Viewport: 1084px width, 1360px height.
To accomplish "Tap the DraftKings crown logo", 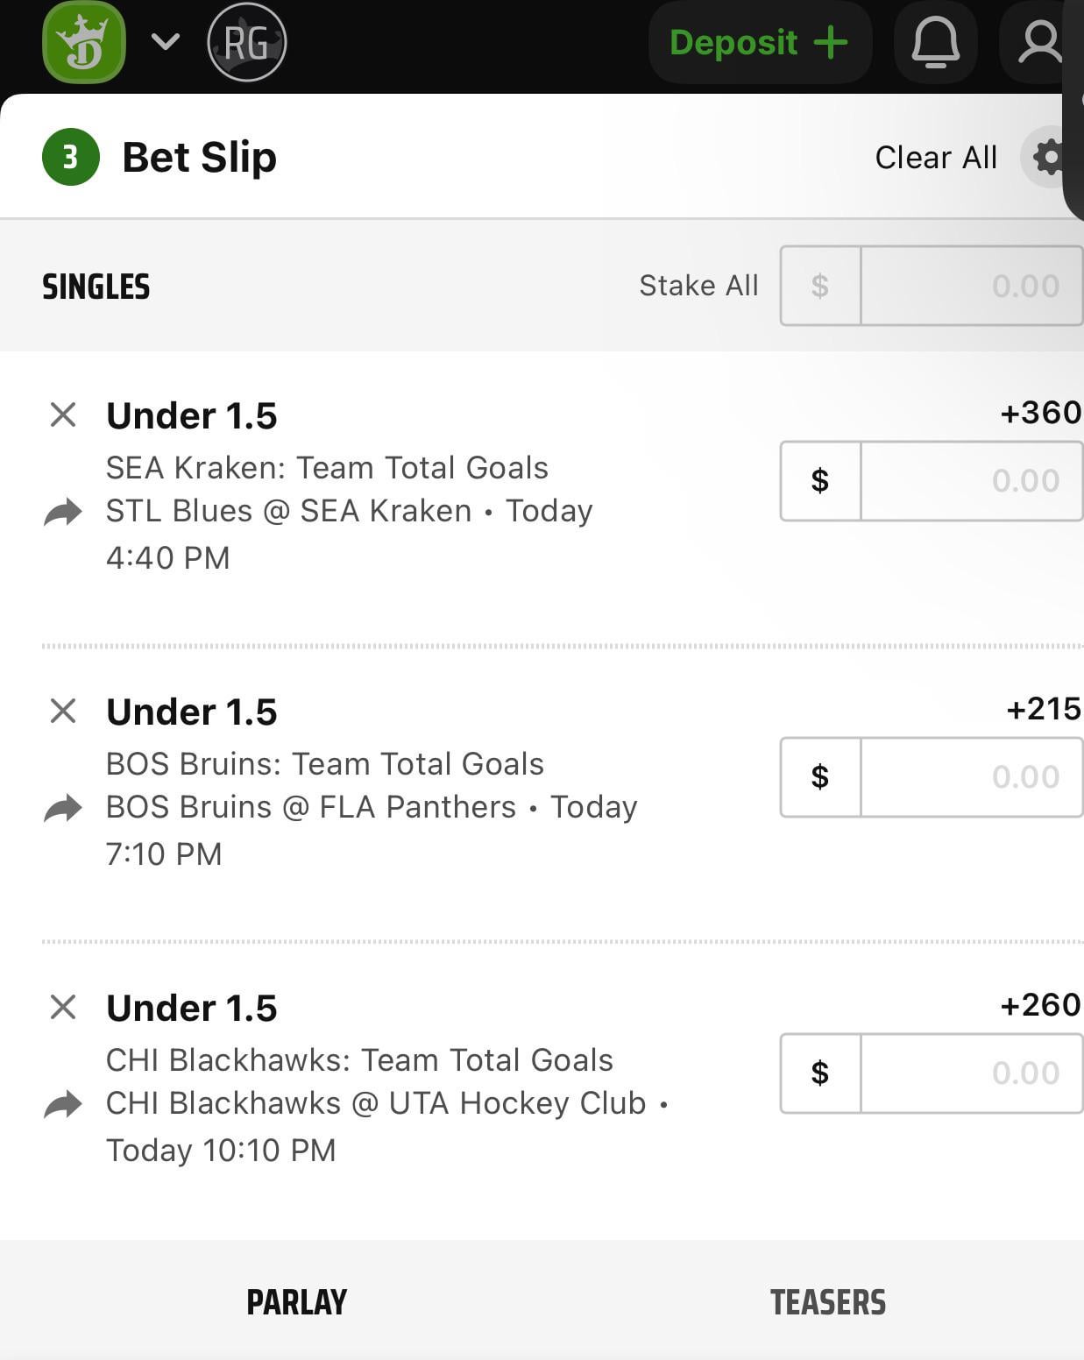I will tap(84, 42).
